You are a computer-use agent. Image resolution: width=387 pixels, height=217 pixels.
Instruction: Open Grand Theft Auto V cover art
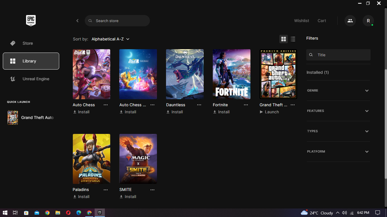click(x=278, y=74)
